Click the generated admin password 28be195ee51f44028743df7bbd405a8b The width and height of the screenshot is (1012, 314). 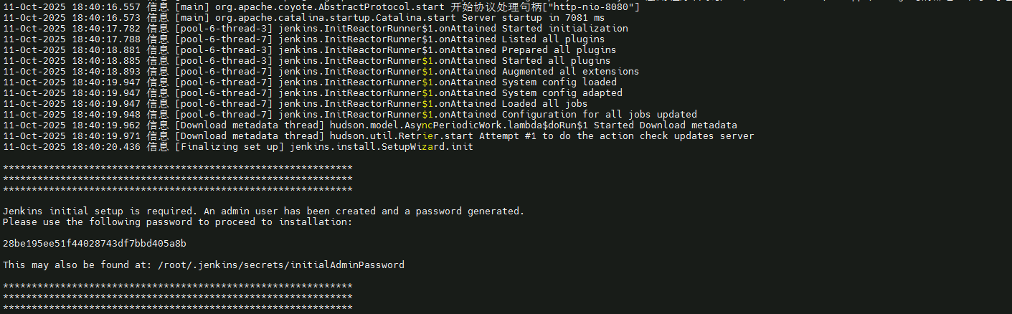coord(94,244)
